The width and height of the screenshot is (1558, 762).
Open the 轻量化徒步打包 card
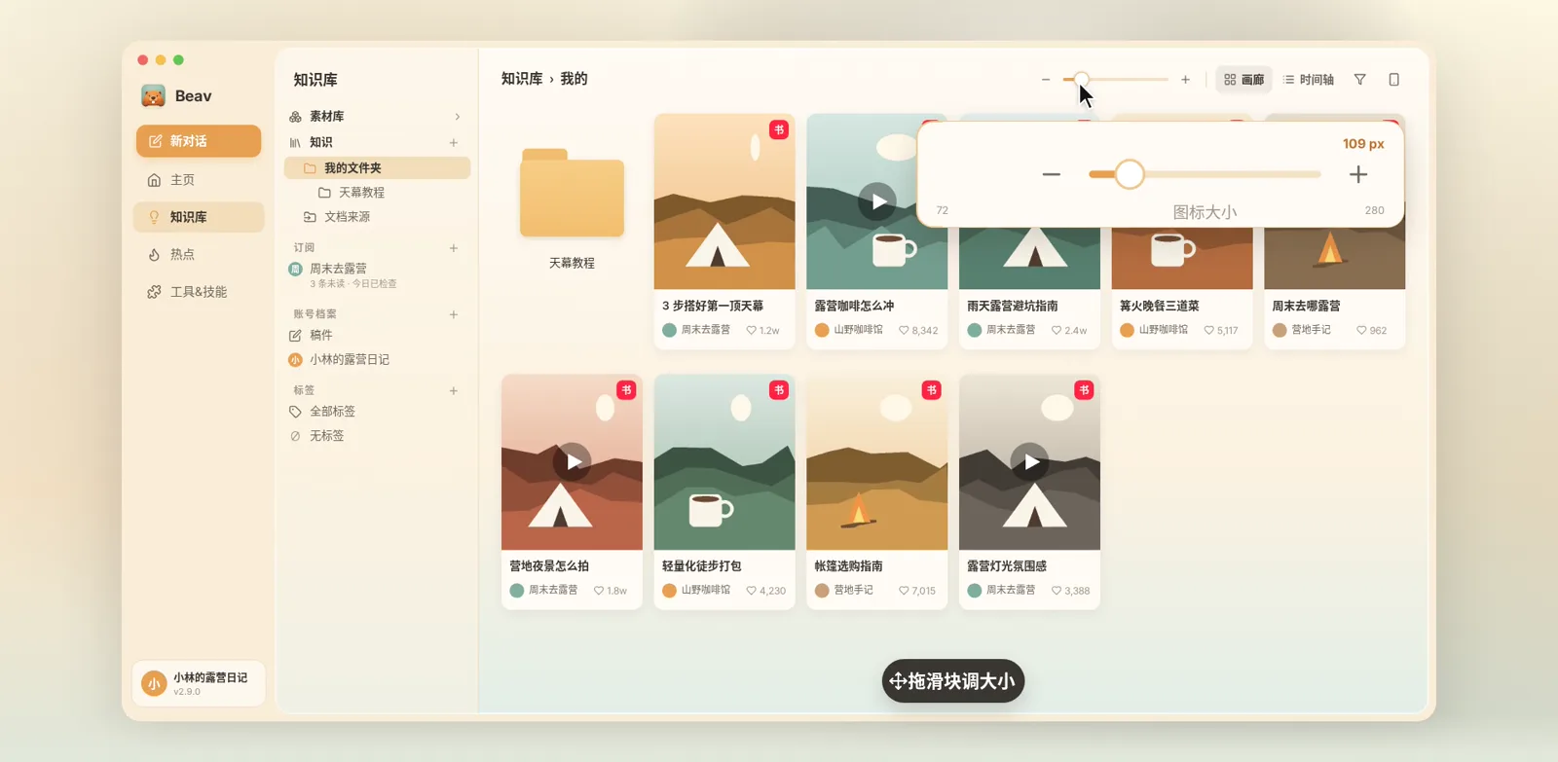pos(724,492)
